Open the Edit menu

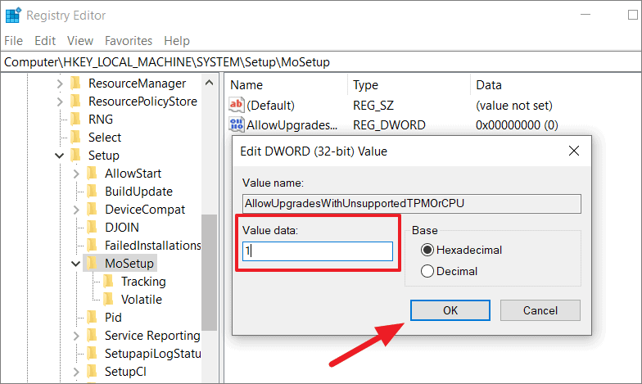[x=45, y=41]
